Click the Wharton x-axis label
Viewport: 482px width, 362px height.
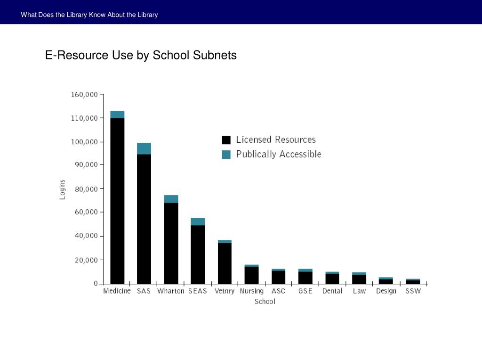click(x=170, y=291)
